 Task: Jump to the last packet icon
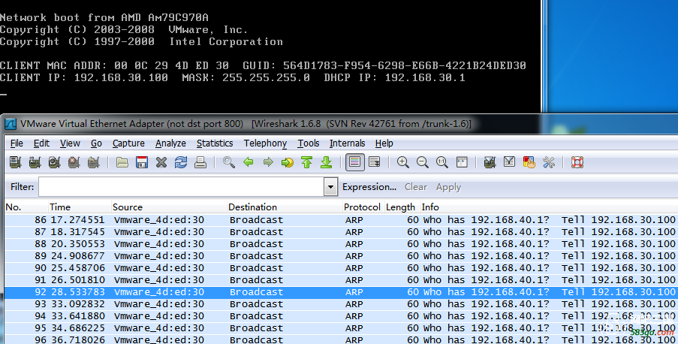coord(326,162)
